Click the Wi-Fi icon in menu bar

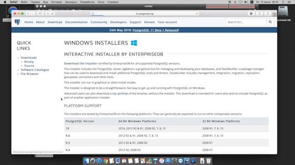(241, 2)
